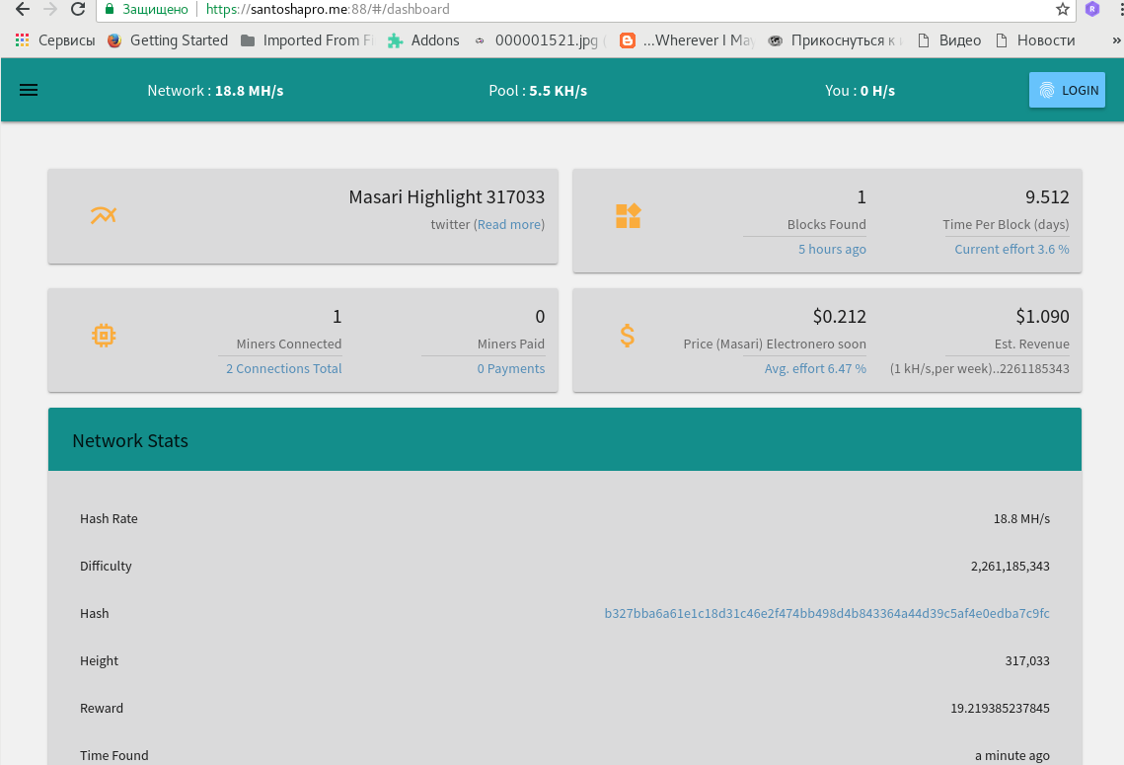
Task: Click the reward value 19.219385237845
Action: coord(1000,708)
